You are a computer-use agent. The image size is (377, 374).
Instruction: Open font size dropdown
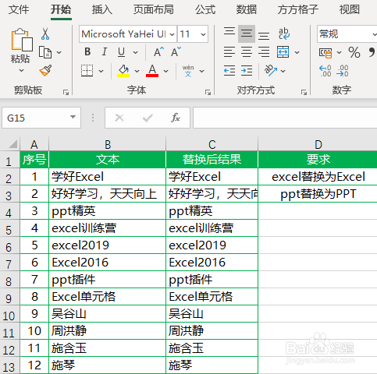click(x=203, y=34)
